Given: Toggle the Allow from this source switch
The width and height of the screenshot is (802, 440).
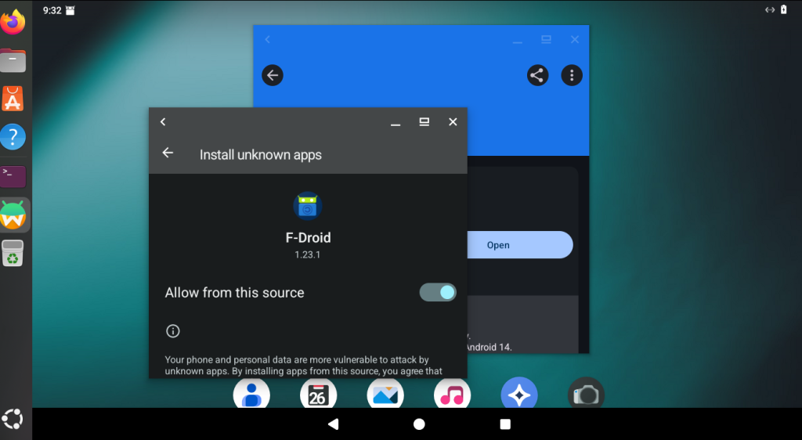Looking at the screenshot, I should click(x=437, y=292).
